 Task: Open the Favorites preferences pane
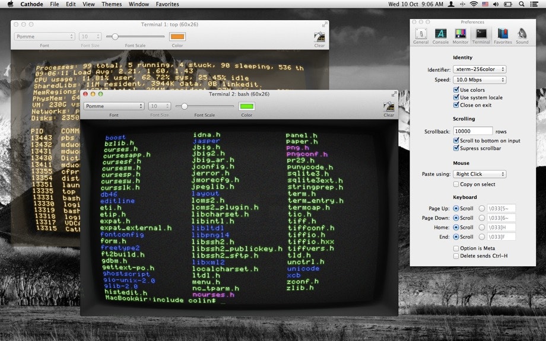coord(503,36)
